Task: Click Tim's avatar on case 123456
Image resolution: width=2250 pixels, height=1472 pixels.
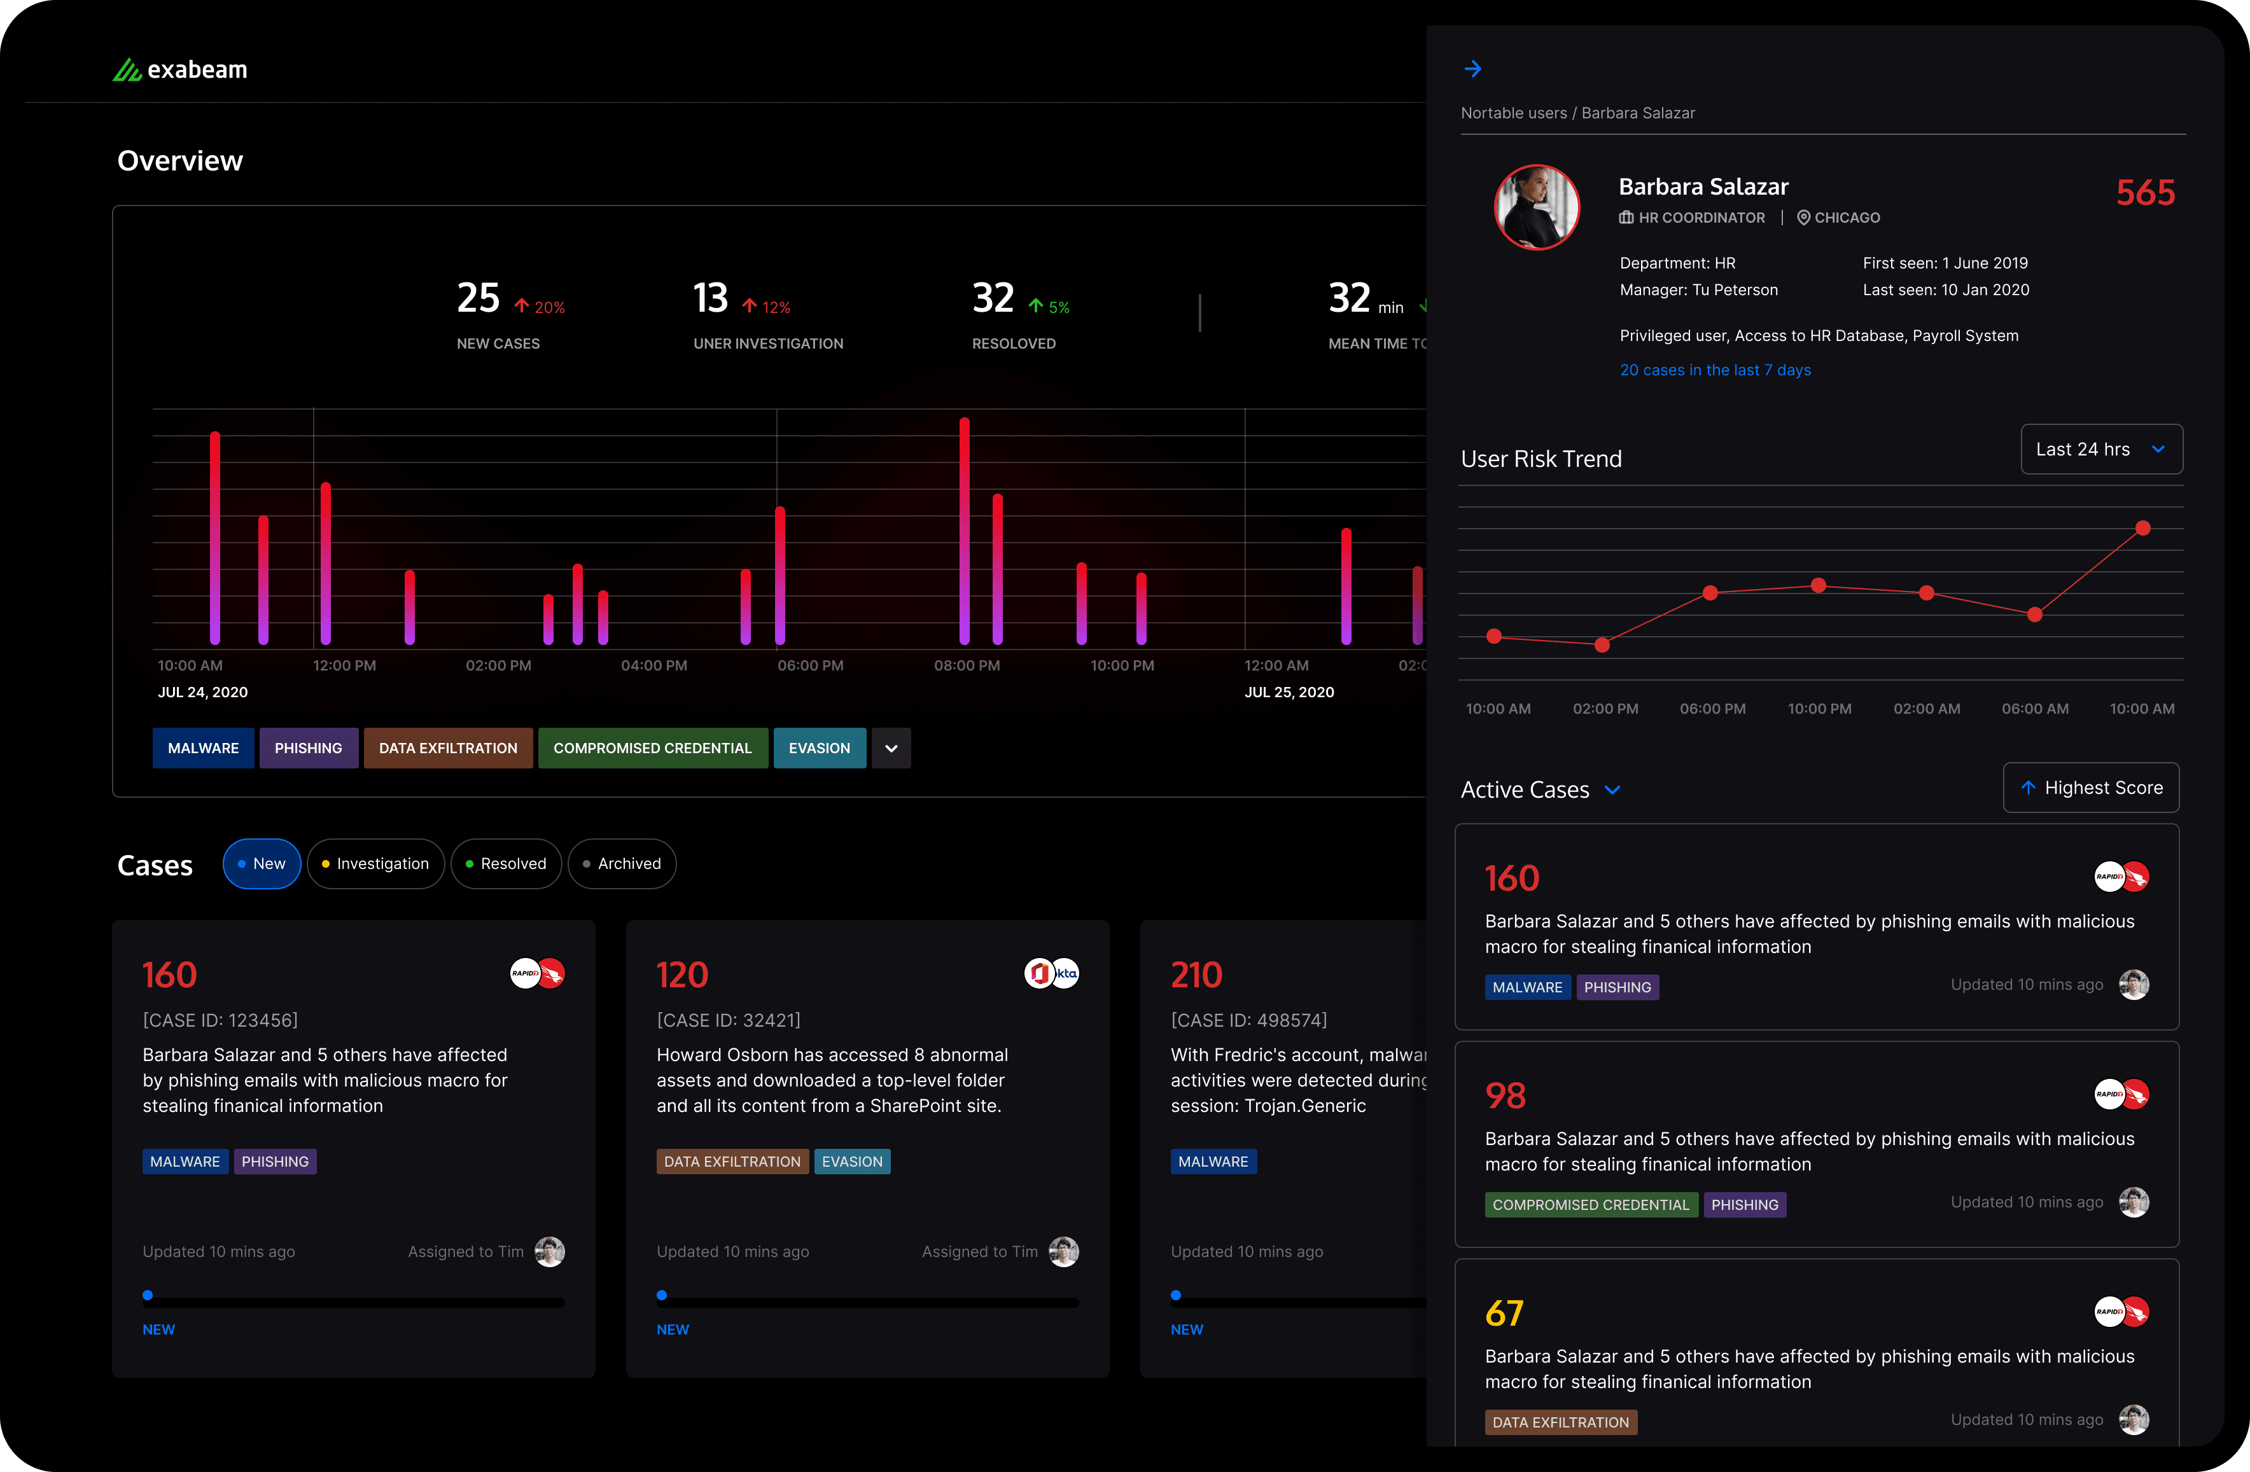Action: click(x=549, y=1252)
